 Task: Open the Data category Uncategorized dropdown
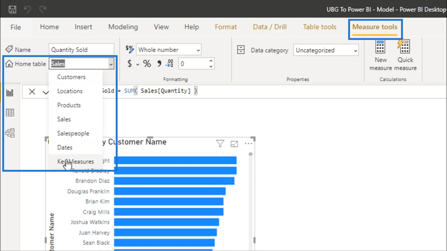[326, 50]
